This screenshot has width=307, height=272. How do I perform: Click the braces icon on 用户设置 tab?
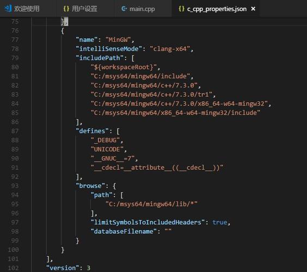tap(66, 9)
